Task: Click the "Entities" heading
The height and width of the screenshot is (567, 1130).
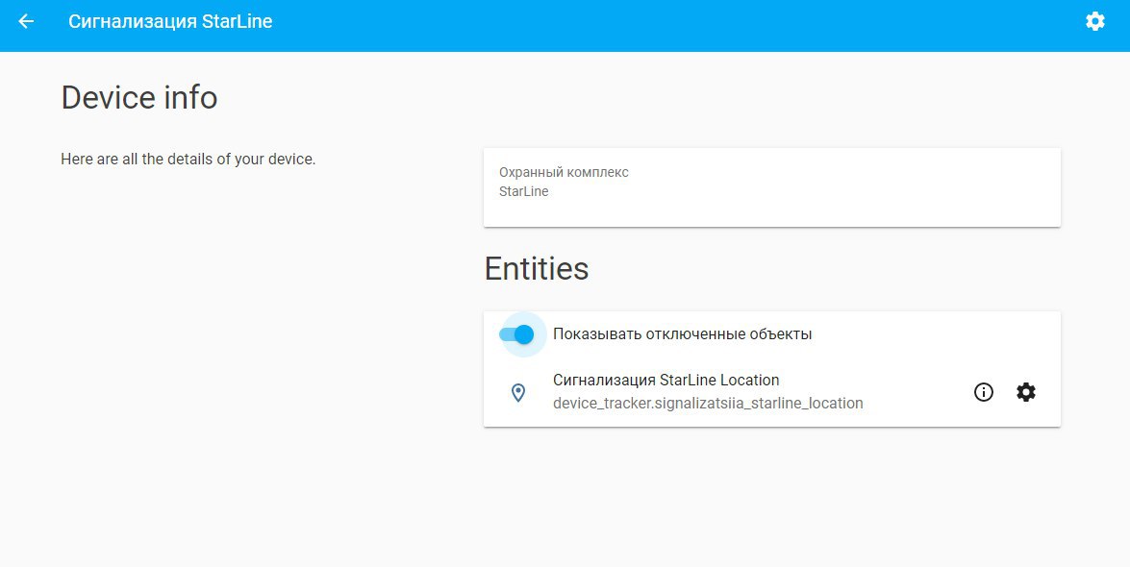Action: coord(537,269)
